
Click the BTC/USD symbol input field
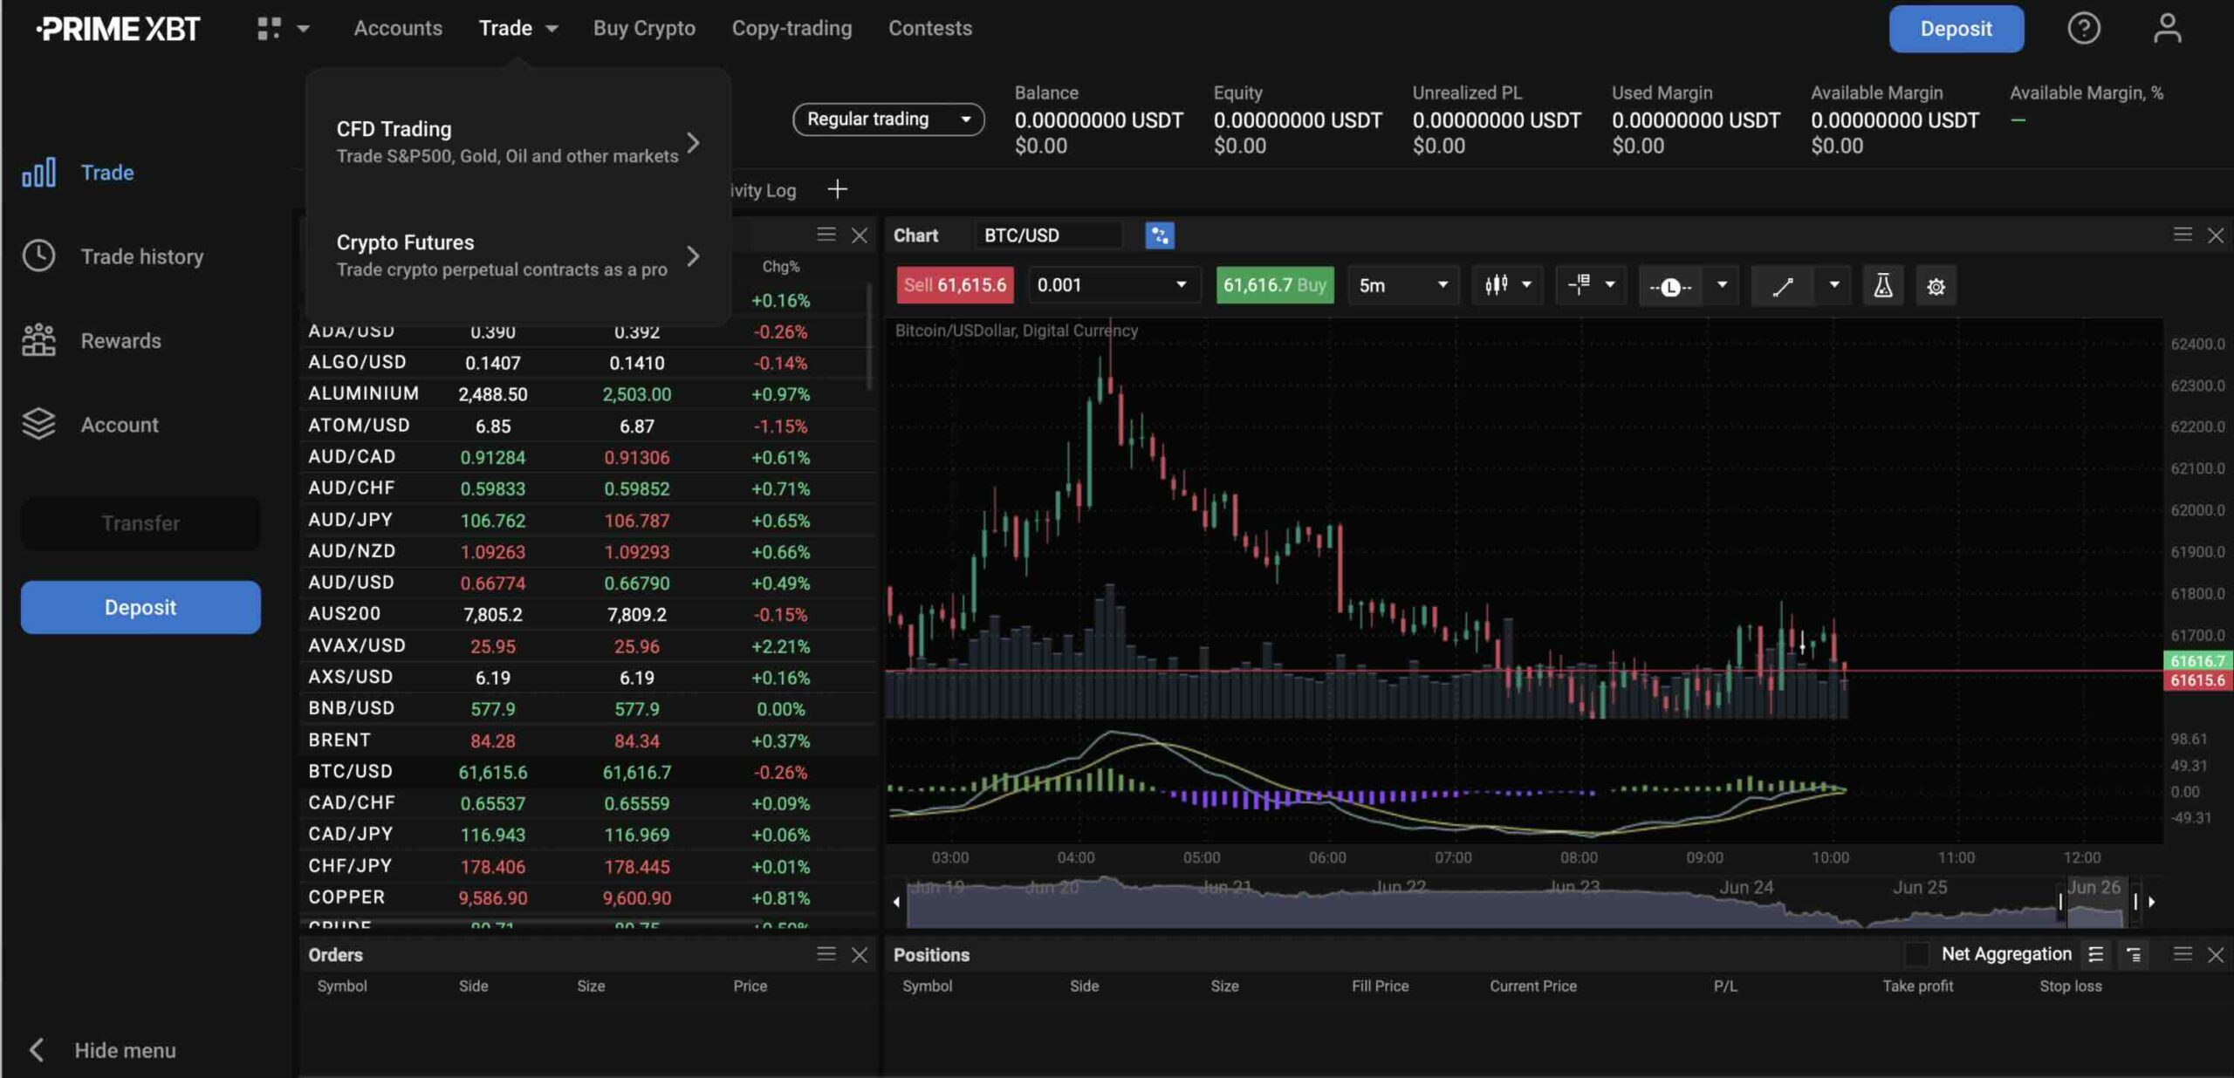pyautogui.click(x=1050, y=235)
